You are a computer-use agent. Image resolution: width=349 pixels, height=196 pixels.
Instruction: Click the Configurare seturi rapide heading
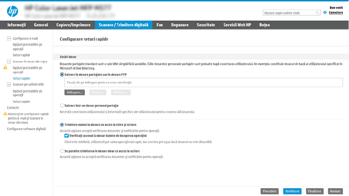pyautogui.click(x=84, y=39)
